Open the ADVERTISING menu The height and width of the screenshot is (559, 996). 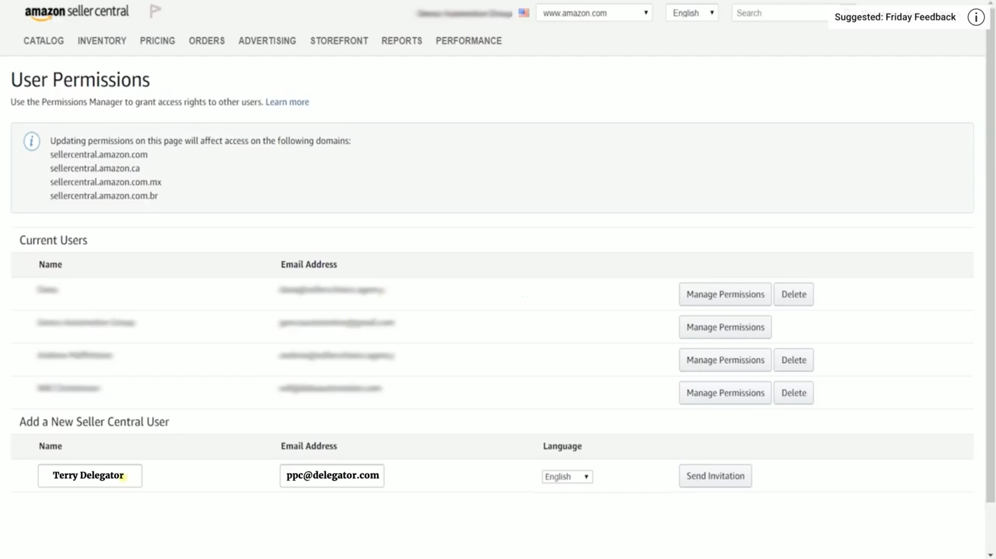pyautogui.click(x=267, y=40)
